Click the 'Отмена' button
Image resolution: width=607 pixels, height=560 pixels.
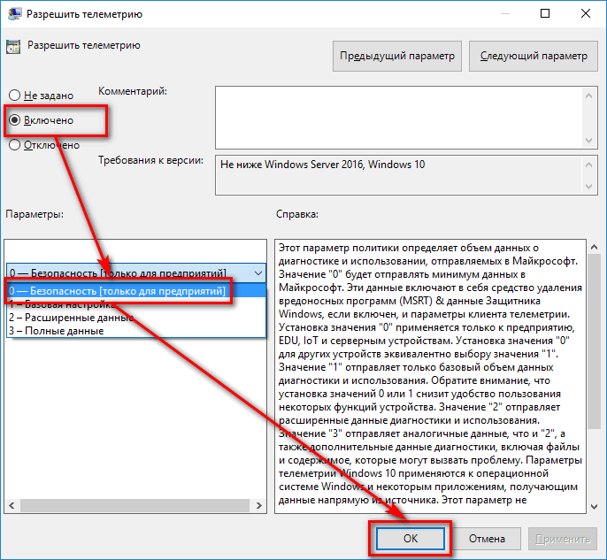pyautogui.click(x=487, y=539)
